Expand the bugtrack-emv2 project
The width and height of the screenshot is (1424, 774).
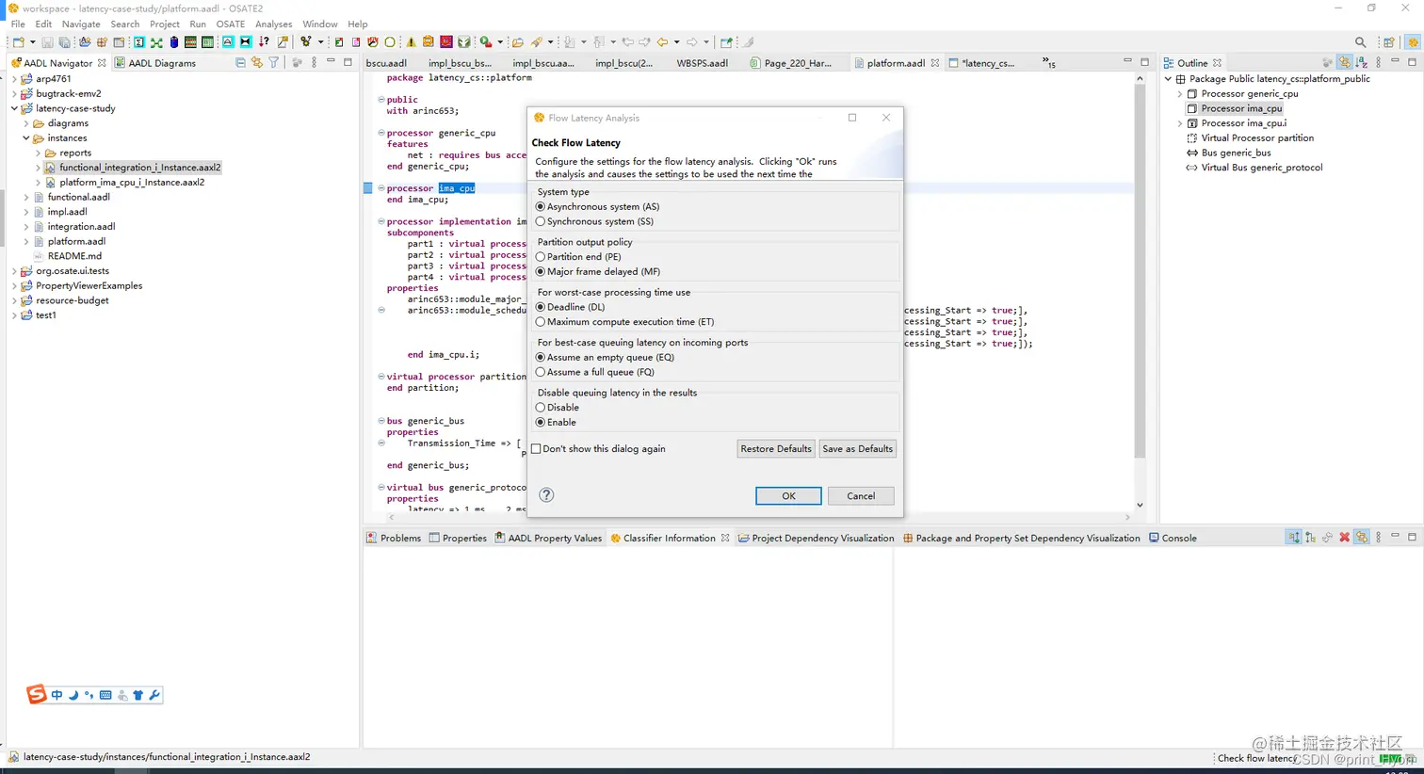point(14,94)
